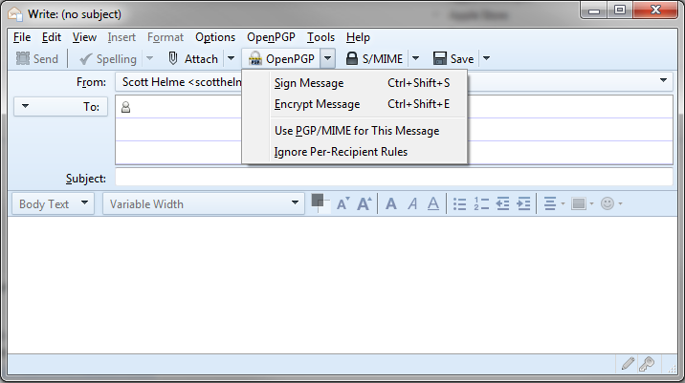The image size is (685, 383).
Task: Apply numbered list icon
Action: click(481, 203)
